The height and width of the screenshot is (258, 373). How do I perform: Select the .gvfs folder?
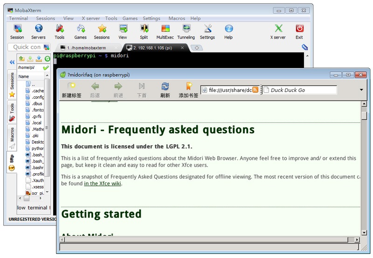pyautogui.click(x=35, y=116)
